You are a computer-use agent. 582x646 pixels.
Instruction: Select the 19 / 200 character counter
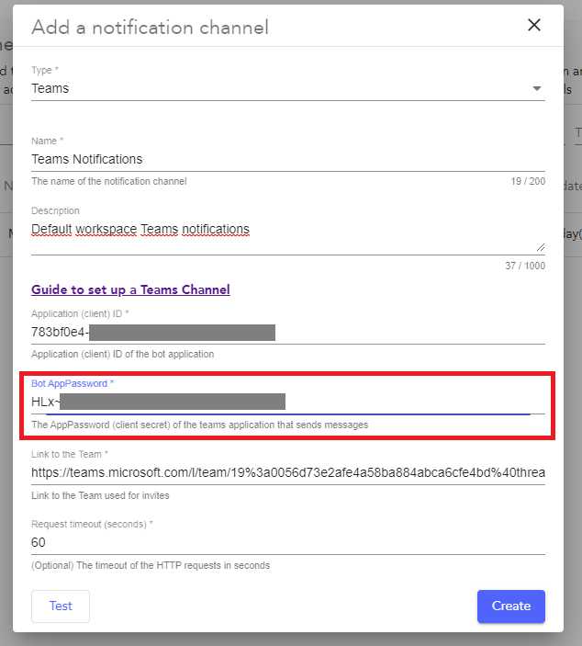coord(528,181)
